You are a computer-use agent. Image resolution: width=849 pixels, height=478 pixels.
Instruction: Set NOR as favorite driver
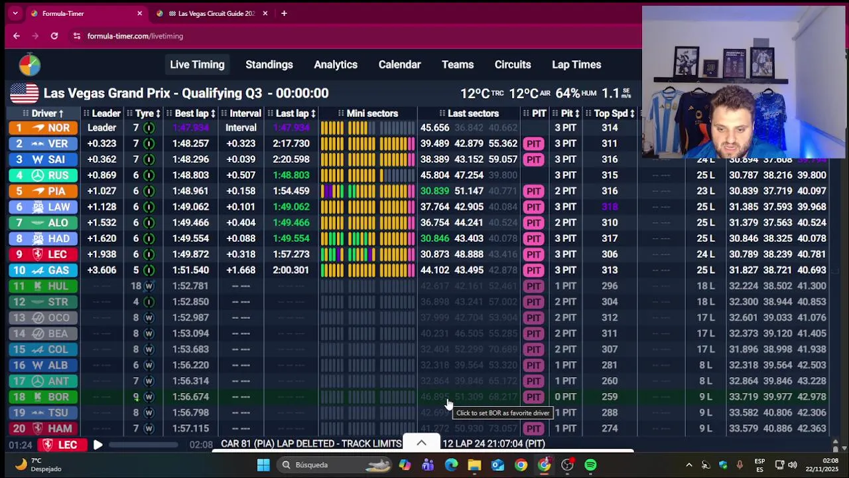click(x=44, y=127)
